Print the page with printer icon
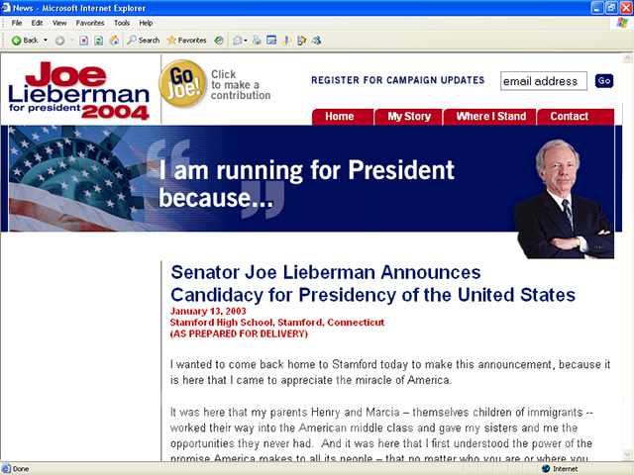The image size is (634, 475). [x=257, y=41]
